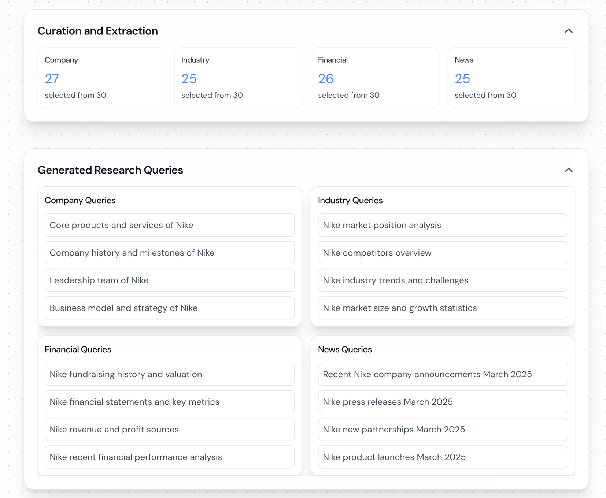Select 'Nike product launches March 2025' query
Viewport: 606px width, 498px height.
point(443,457)
